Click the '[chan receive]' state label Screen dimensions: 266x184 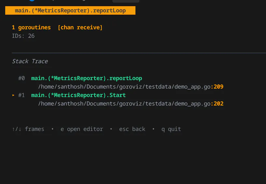click(80, 27)
